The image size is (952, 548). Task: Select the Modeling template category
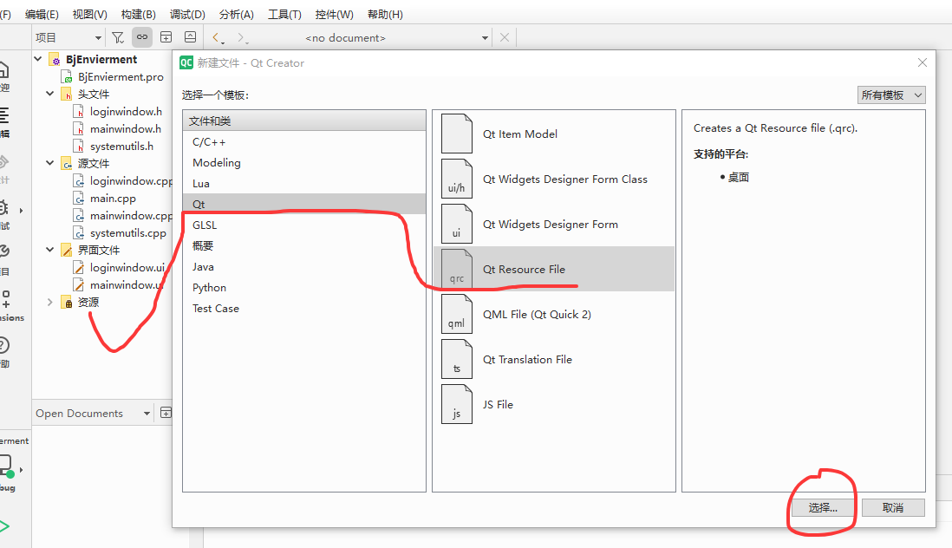coord(304,163)
